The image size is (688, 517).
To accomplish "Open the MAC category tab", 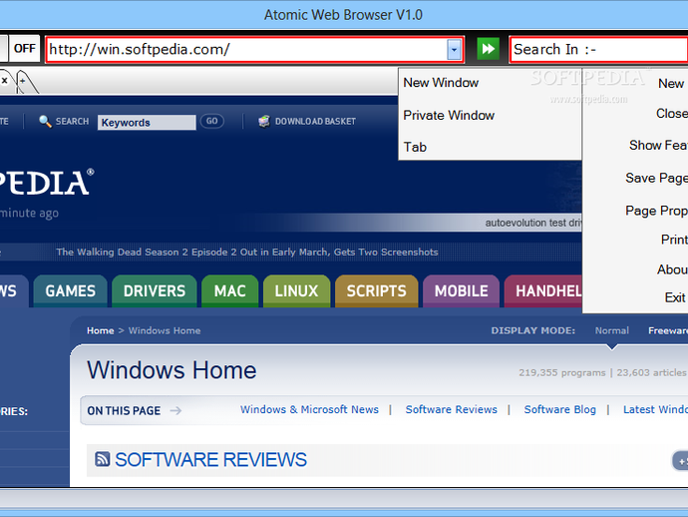I will pyautogui.click(x=230, y=290).
